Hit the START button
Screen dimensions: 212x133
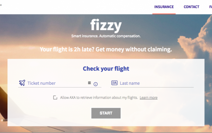106,113
